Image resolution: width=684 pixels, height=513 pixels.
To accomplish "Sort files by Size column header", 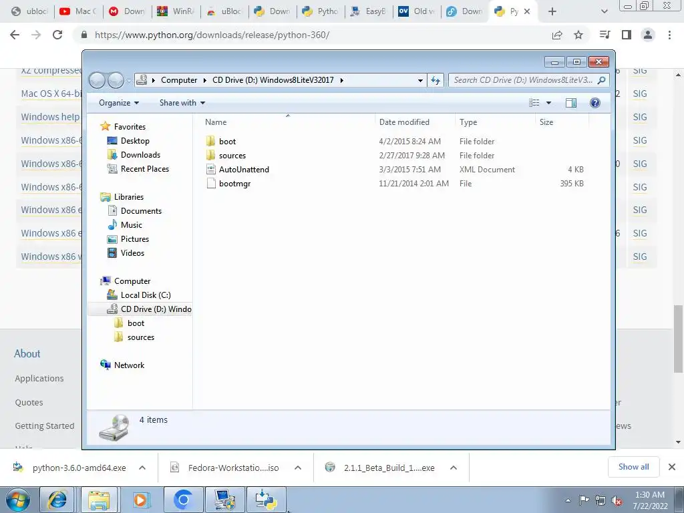I will click(562, 122).
